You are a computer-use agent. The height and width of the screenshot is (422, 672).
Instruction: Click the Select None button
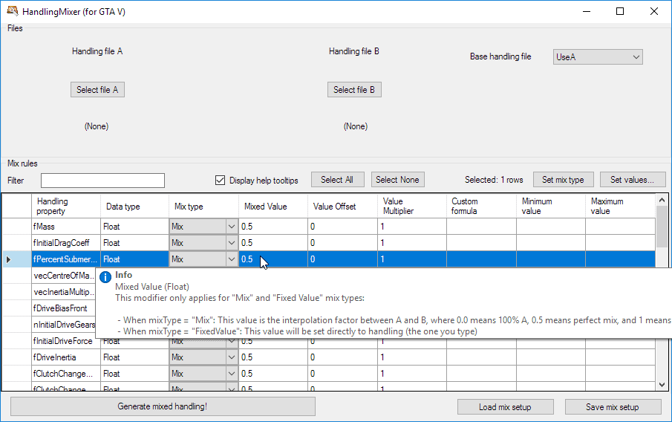397,180
